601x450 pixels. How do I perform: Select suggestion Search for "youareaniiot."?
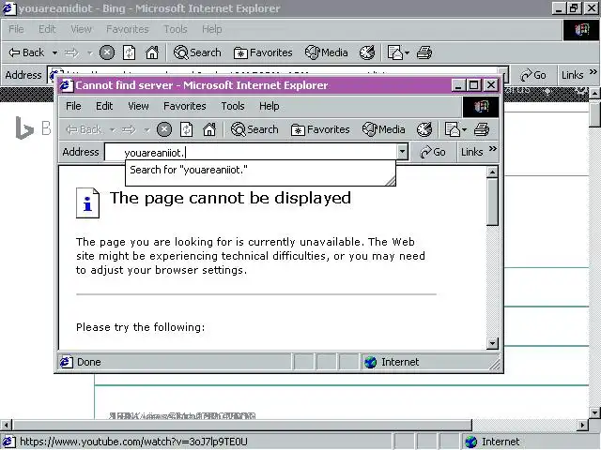pos(189,170)
